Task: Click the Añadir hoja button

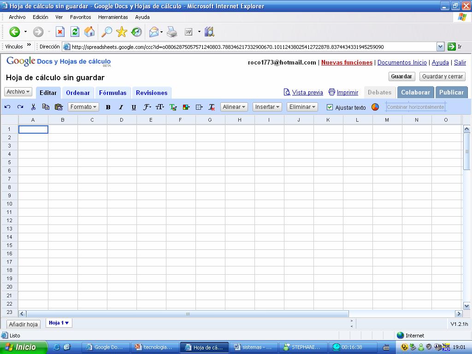Action: click(x=23, y=324)
